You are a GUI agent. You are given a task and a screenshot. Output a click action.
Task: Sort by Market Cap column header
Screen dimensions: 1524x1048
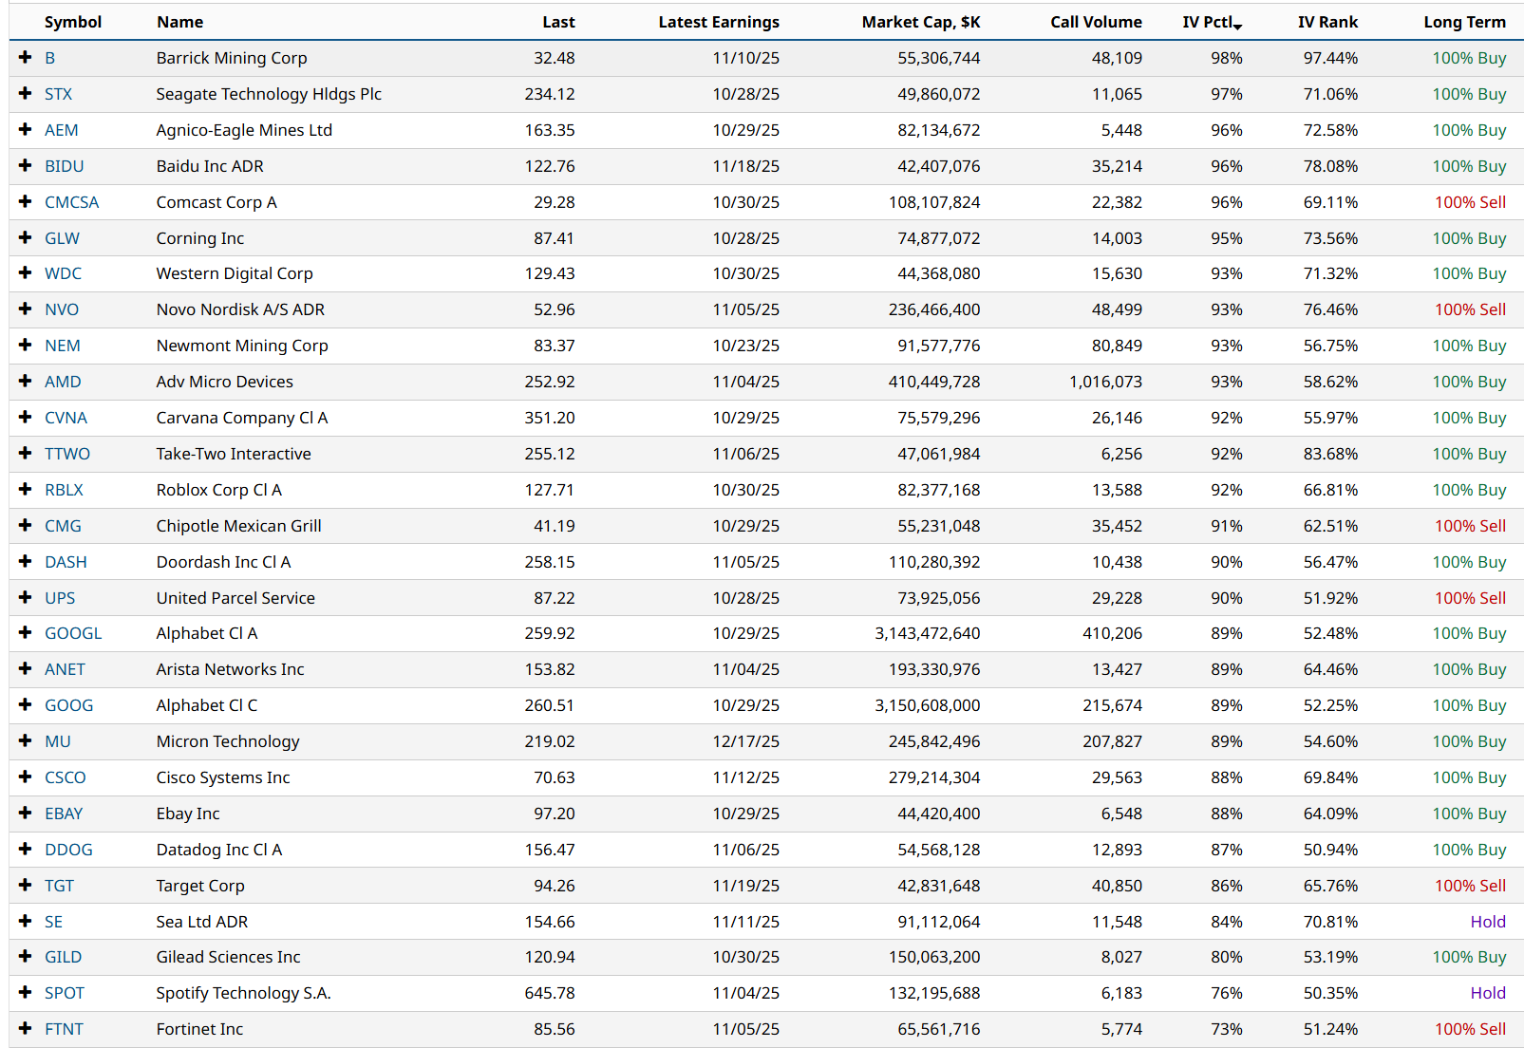click(x=920, y=22)
